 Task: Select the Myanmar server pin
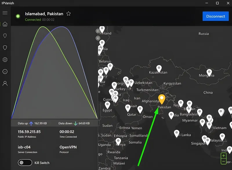[200, 112]
